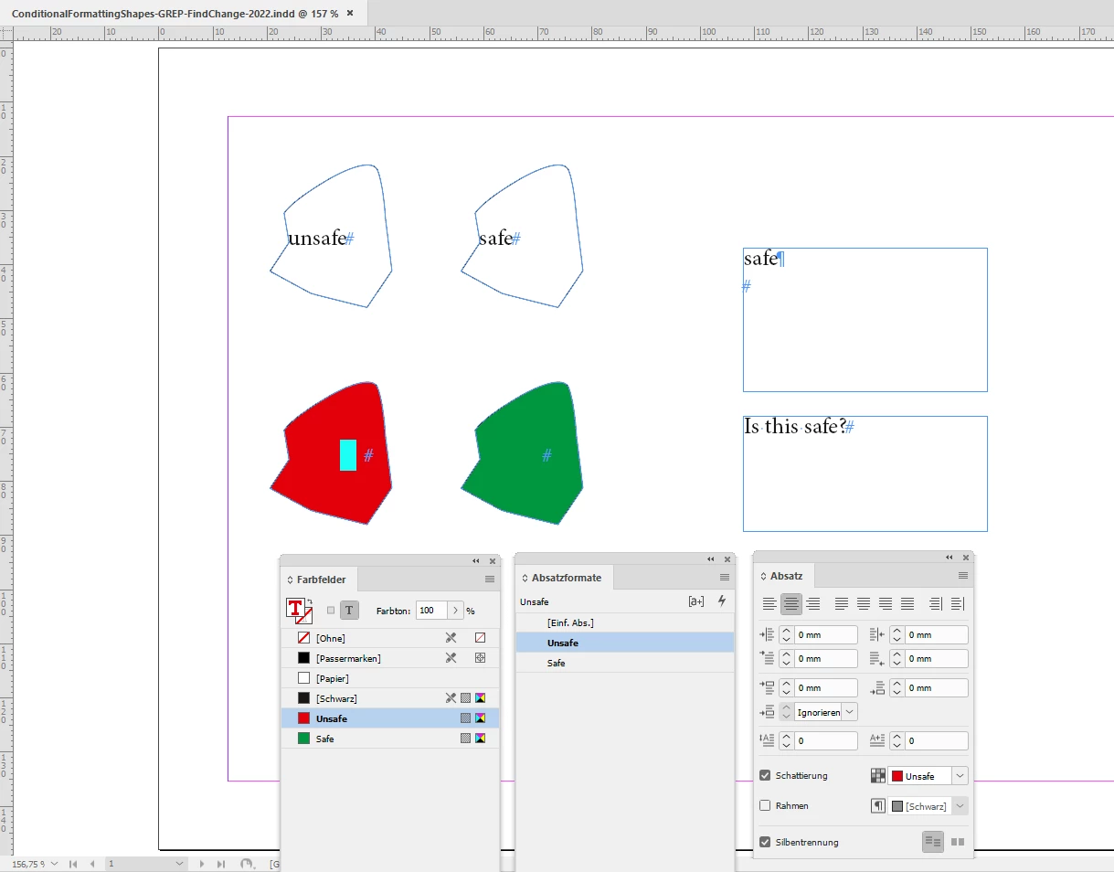Toggle the Silbentrennung checkbox

tap(766, 842)
